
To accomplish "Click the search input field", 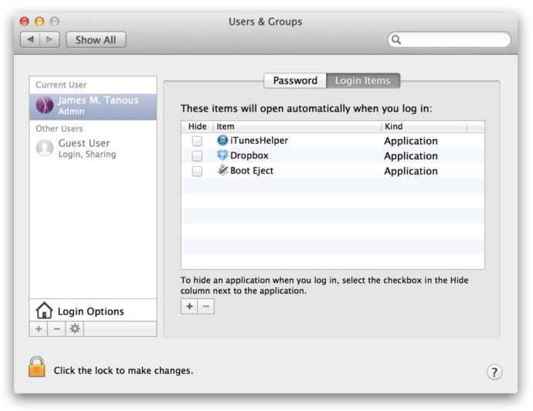I will [450, 39].
